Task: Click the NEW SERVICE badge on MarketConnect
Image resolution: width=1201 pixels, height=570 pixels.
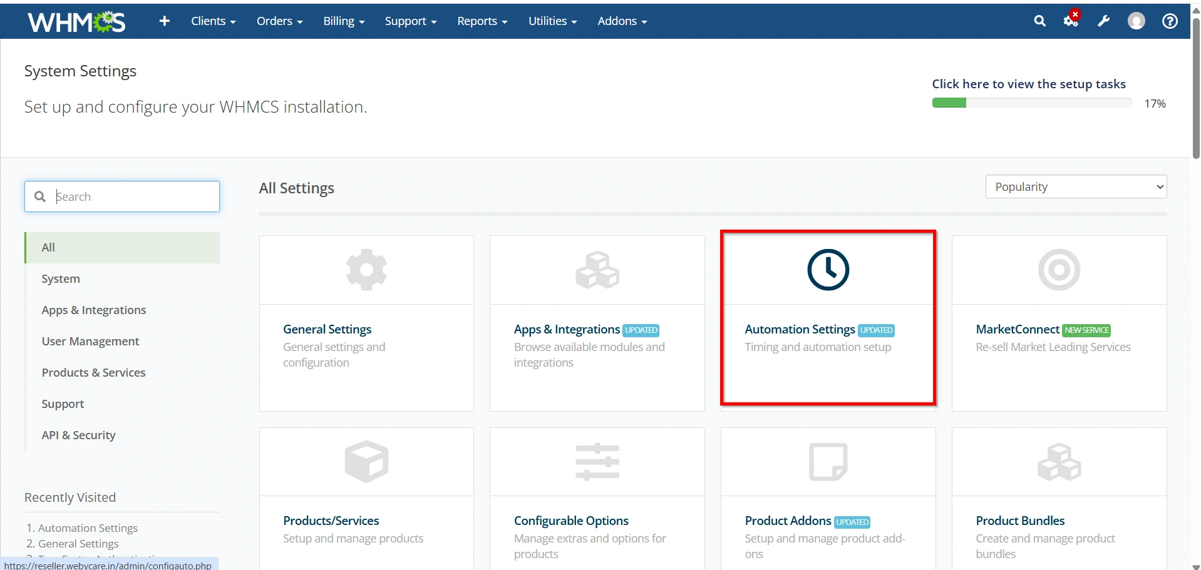Action: [1086, 330]
